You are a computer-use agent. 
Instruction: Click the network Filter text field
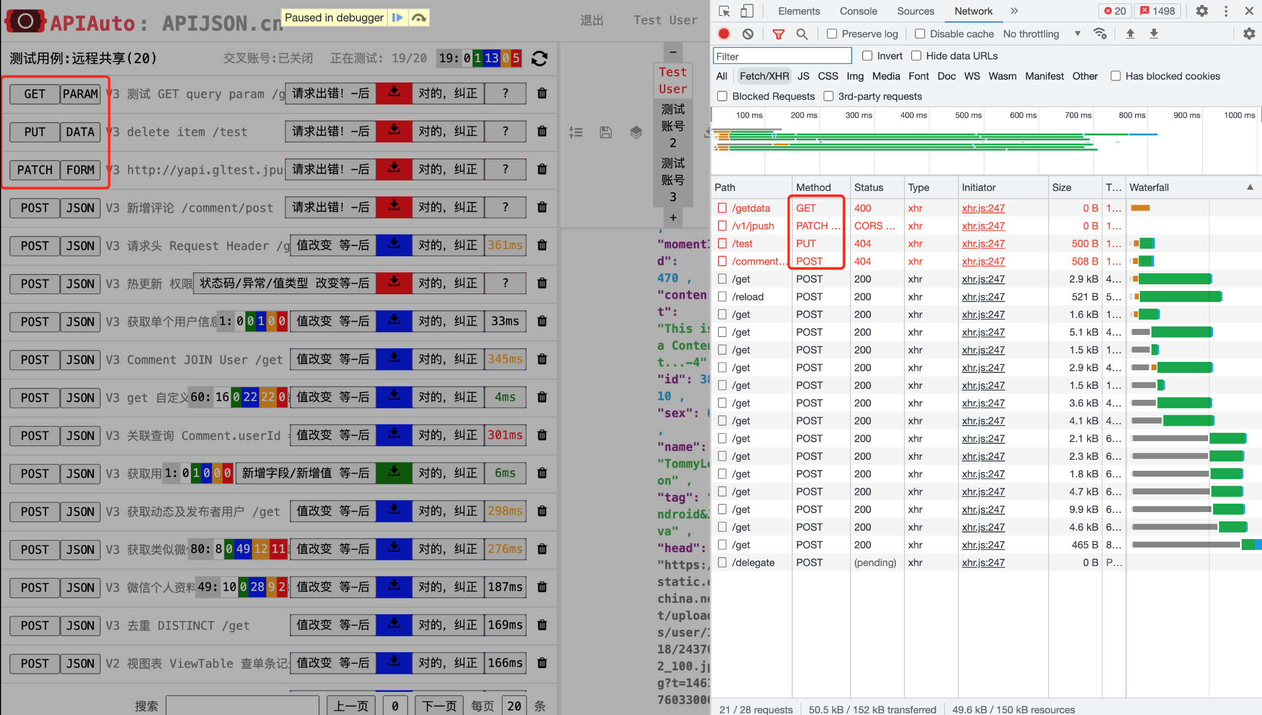tap(782, 56)
